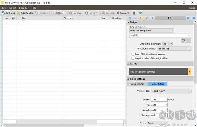Open the Video codec H.264 / AVC dropdown

(171, 91)
